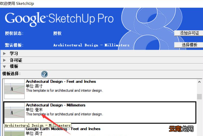Viewport: 203px width, 136px height.
Task: Click the Architectural Design - Millimeters title
Action: pyautogui.click(x=55, y=105)
